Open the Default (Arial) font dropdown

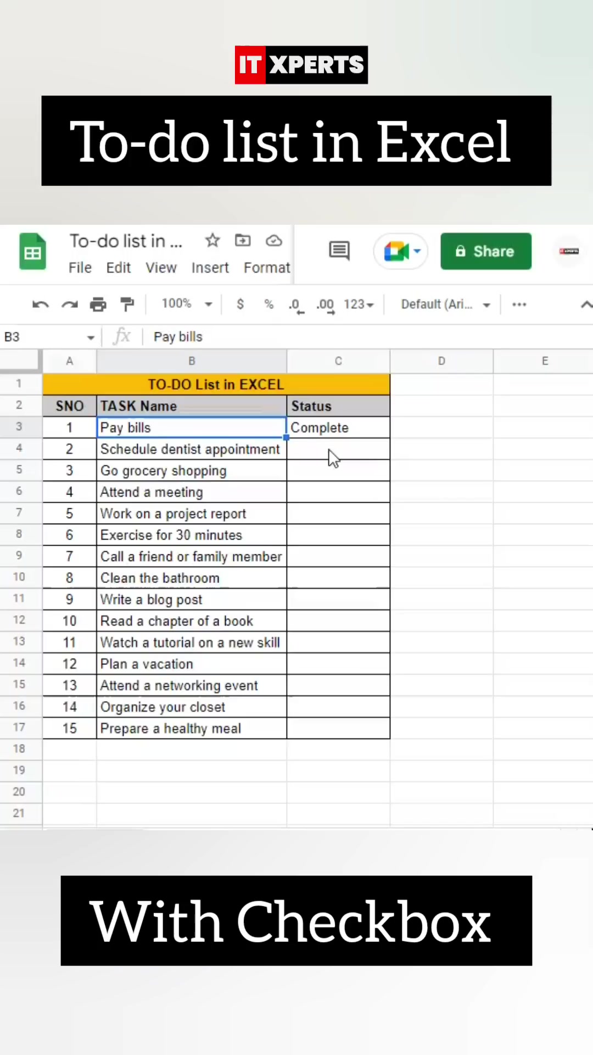coord(445,304)
